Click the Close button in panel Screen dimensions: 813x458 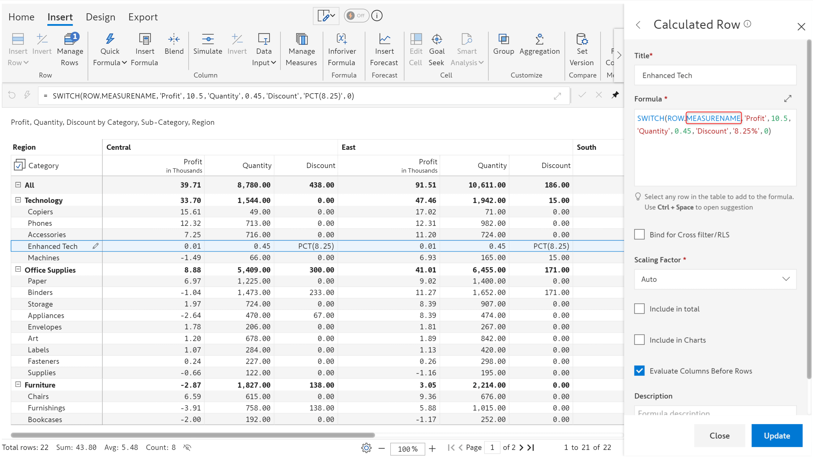click(719, 435)
